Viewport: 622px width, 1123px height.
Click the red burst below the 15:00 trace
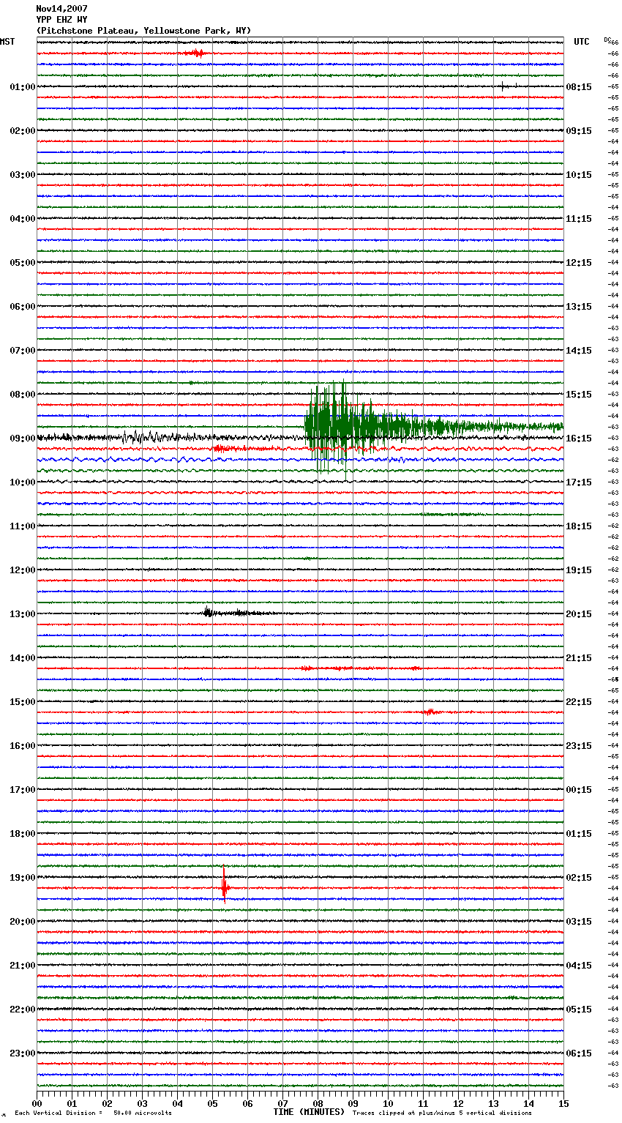click(430, 712)
